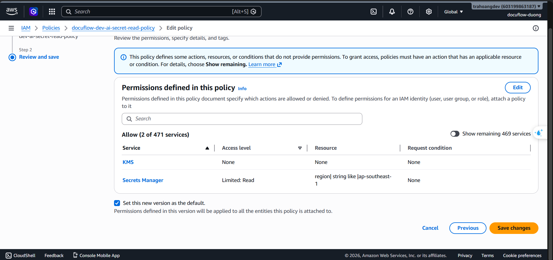The width and height of the screenshot is (553, 260).
Task: Go back with the Previous button
Action: pos(468,228)
